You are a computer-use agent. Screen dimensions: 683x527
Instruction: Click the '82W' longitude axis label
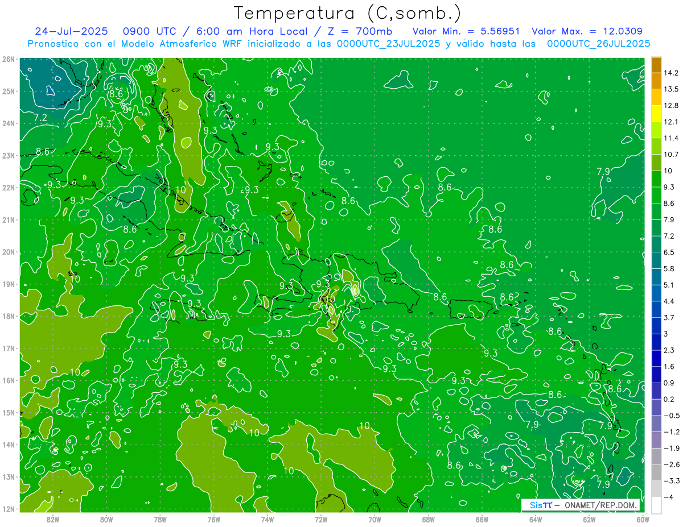coord(53,518)
